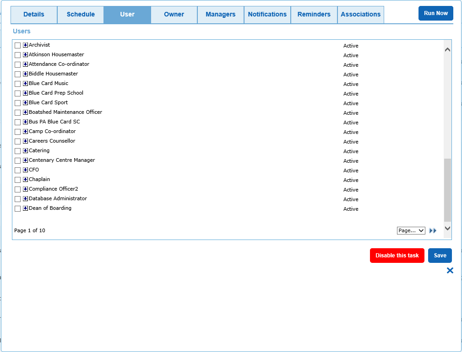Open the Notifications tab

267,14
